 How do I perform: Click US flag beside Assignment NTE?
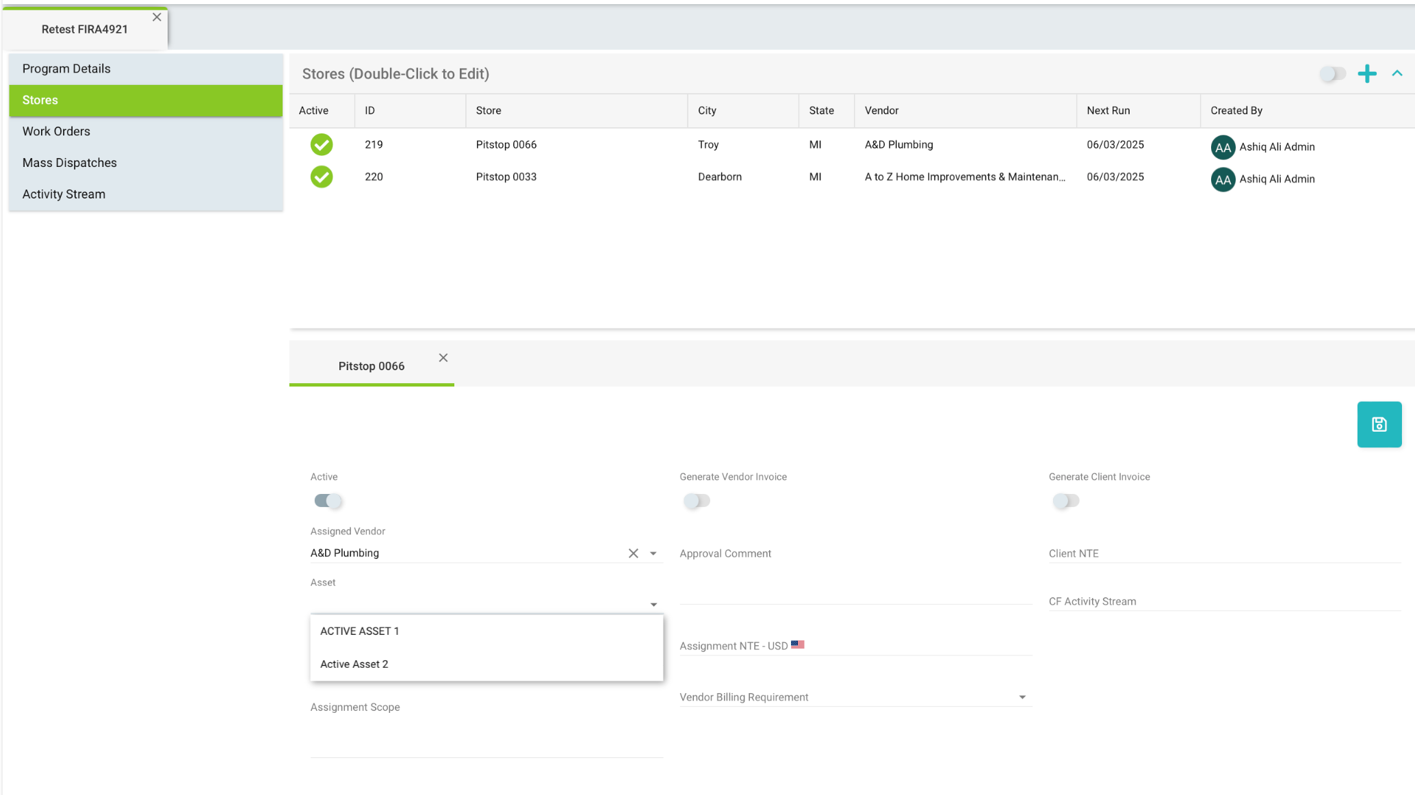coord(797,644)
